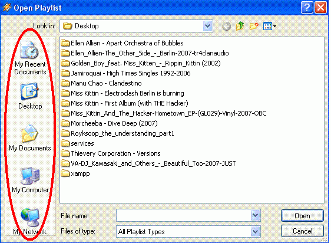The image size is (331, 243).
Task: Click the folder icon of Royksoop_the_understanding_part1
Action: click(x=65, y=133)
